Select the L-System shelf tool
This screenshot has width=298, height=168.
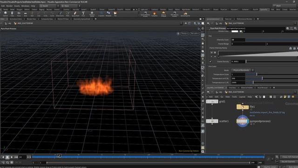tap(102, 14)
